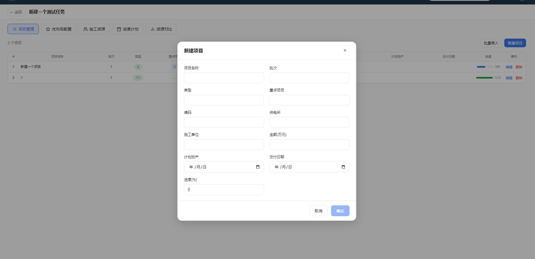Open the 资源对比 tab

tap(161, 29)
